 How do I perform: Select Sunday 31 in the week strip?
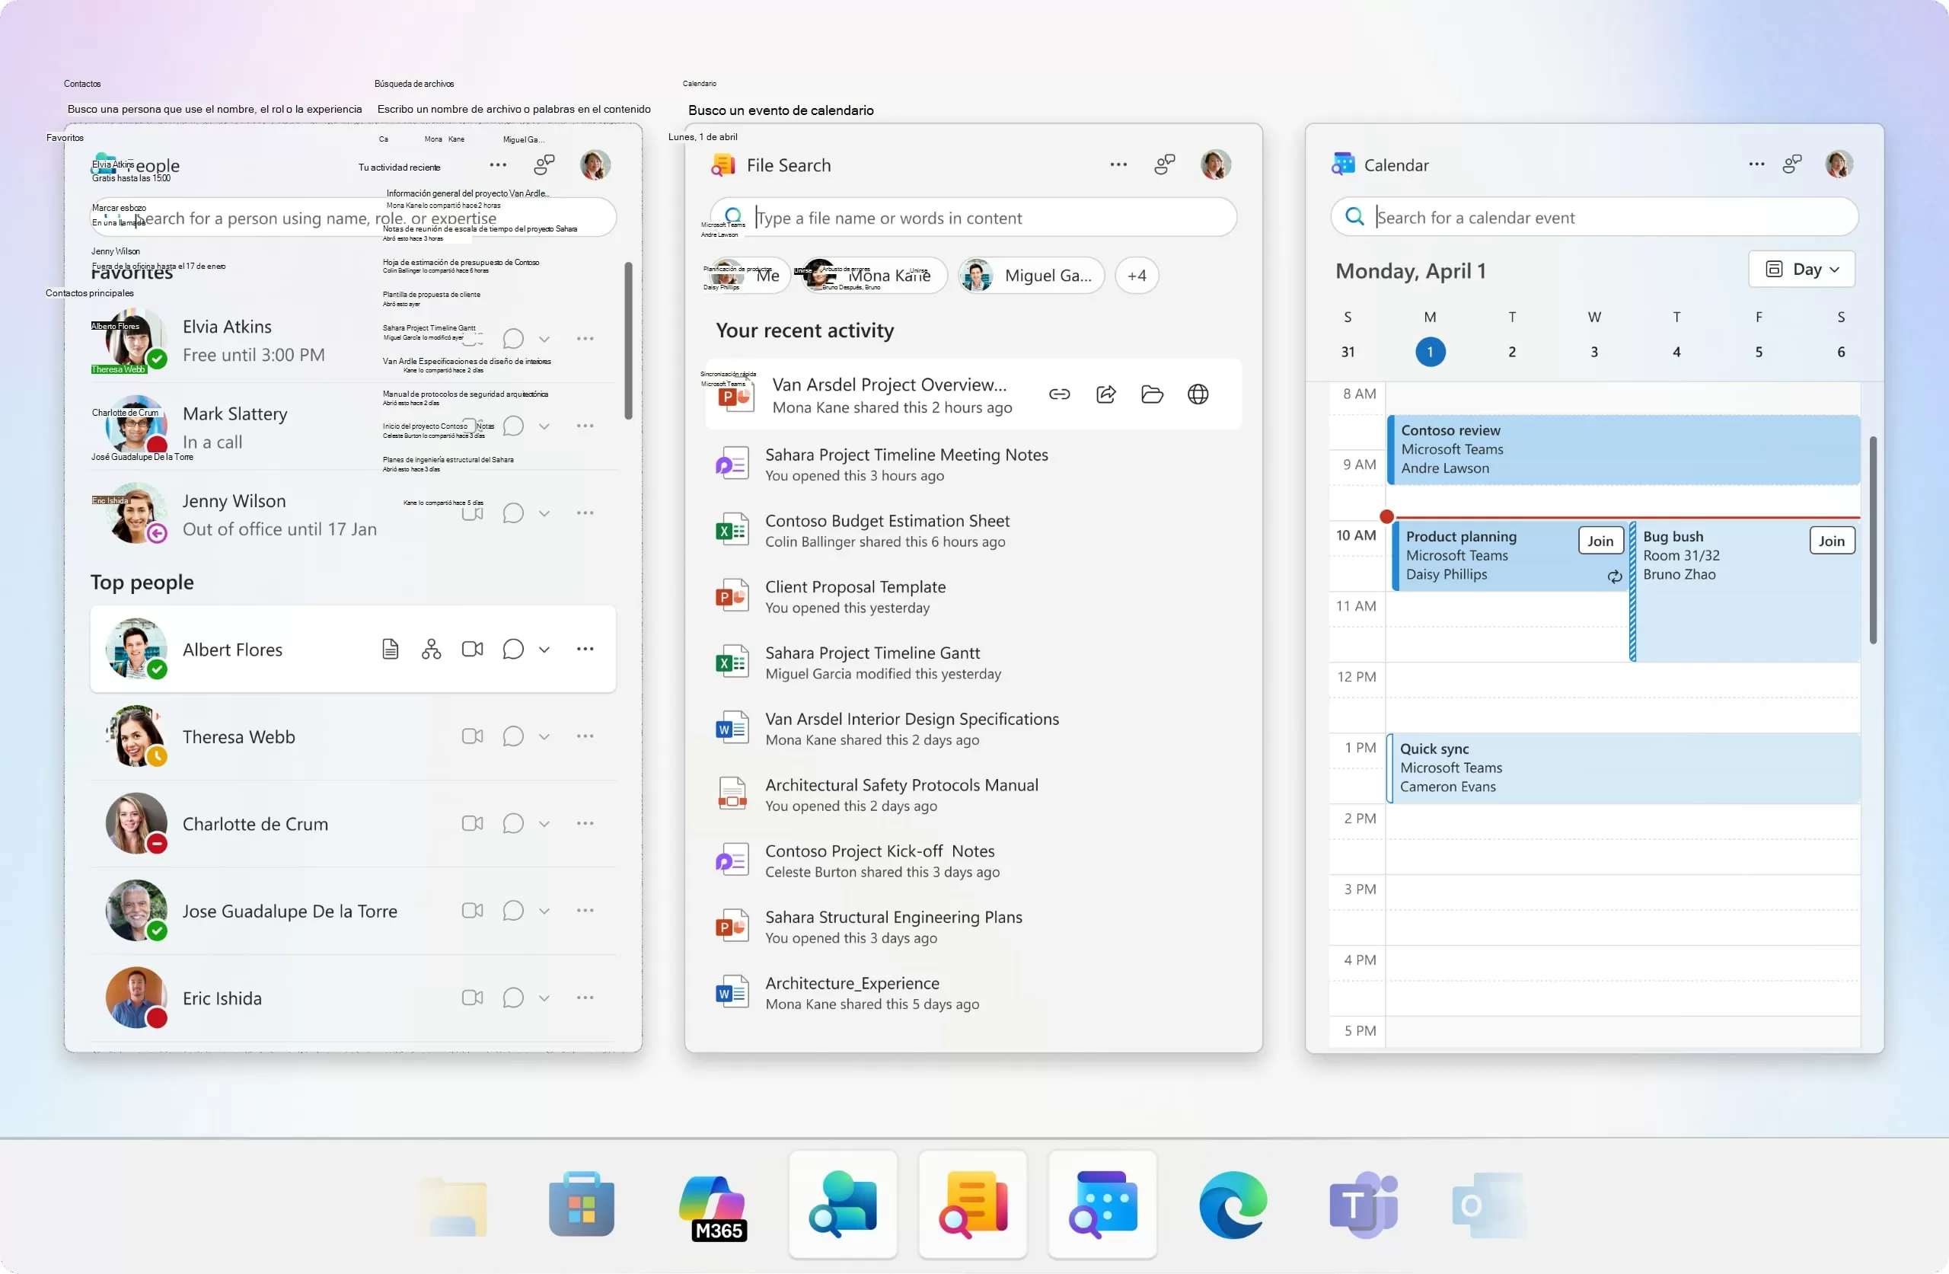1347,352
